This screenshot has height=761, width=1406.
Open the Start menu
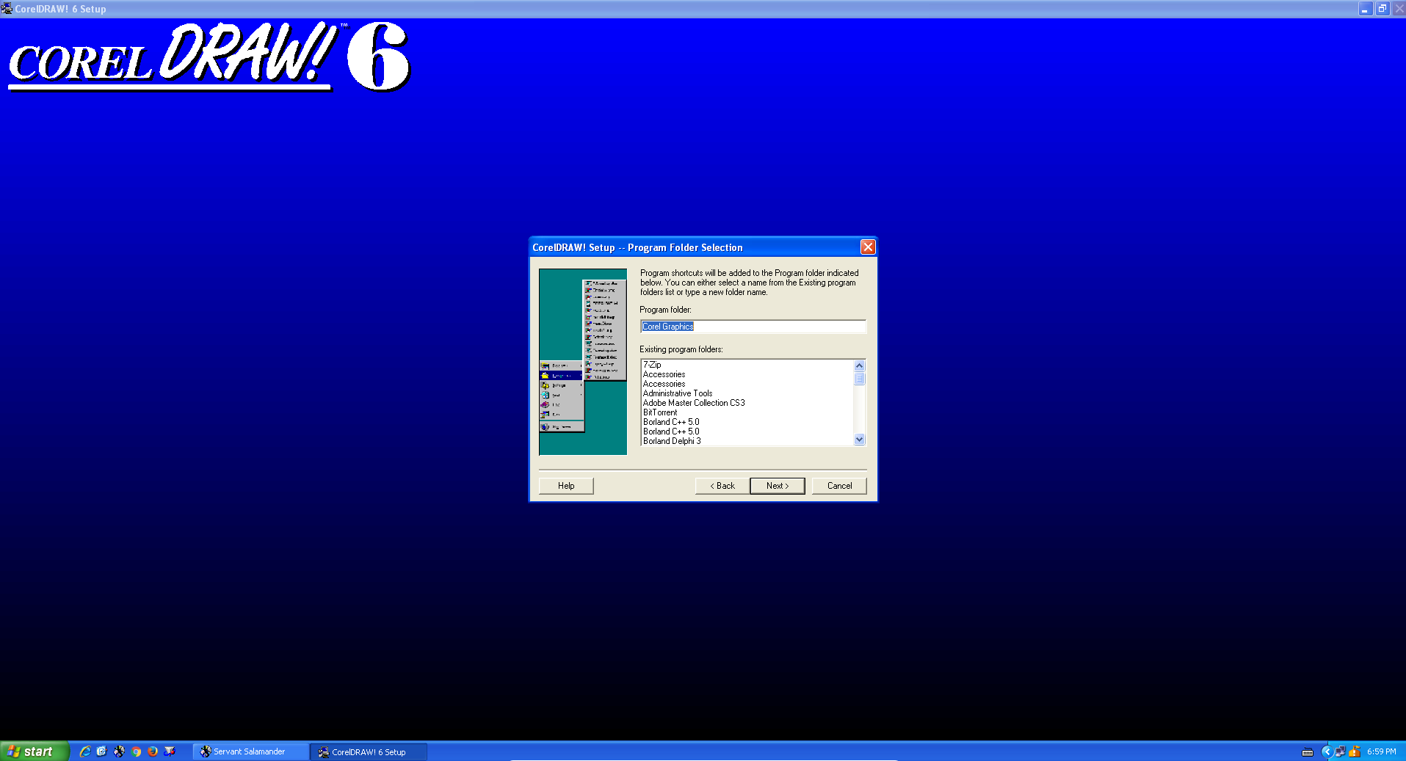[35, 751]
